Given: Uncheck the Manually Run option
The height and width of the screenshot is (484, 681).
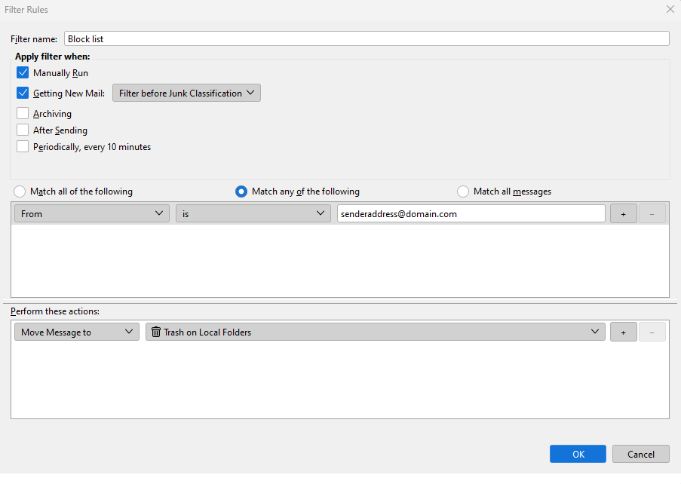Looking at the screenshot, I should (22, 72).
